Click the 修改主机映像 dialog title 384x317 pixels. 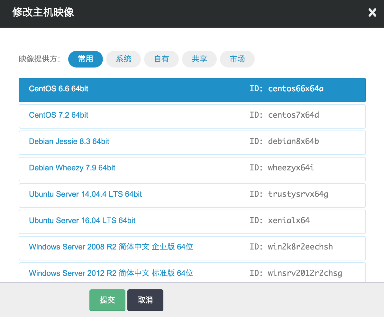[43, 13]
